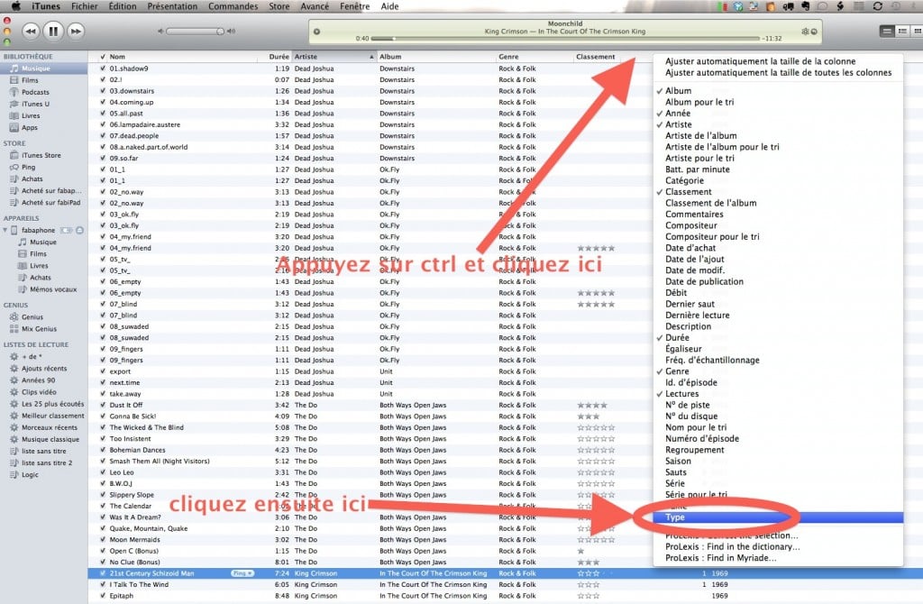The height and width of the screenshot is (604, 923).
Task: Uncheck the Dust It Off checkbox
Action: pyautogui.click(x=103, y=405)
